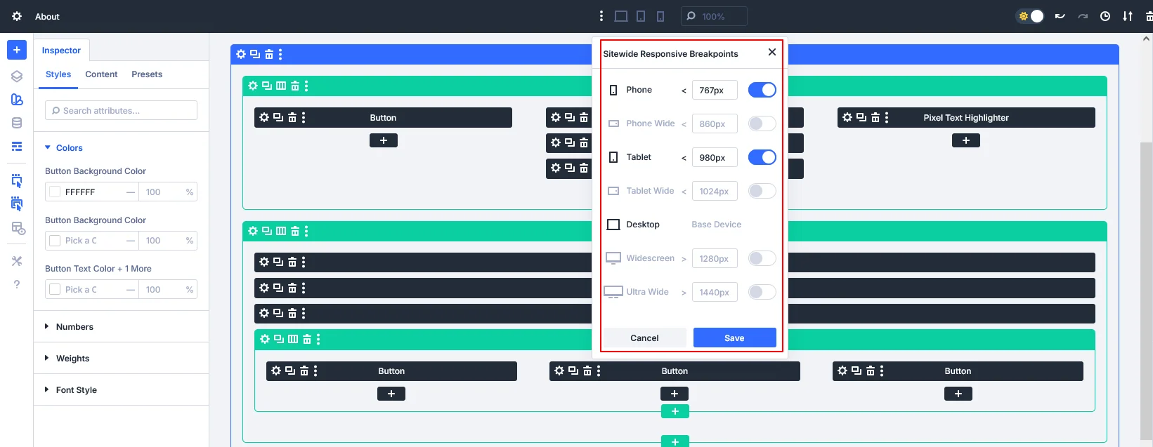Select the dashed-box cursor mode icon
Image resolution: width=1153 pixels, height=447 pixels.
pyautogui.click(x=17, y=181)
